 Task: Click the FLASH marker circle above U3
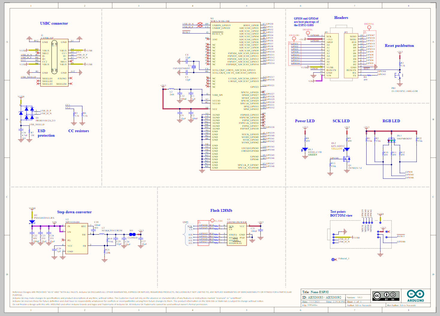(x=213, y=221)
